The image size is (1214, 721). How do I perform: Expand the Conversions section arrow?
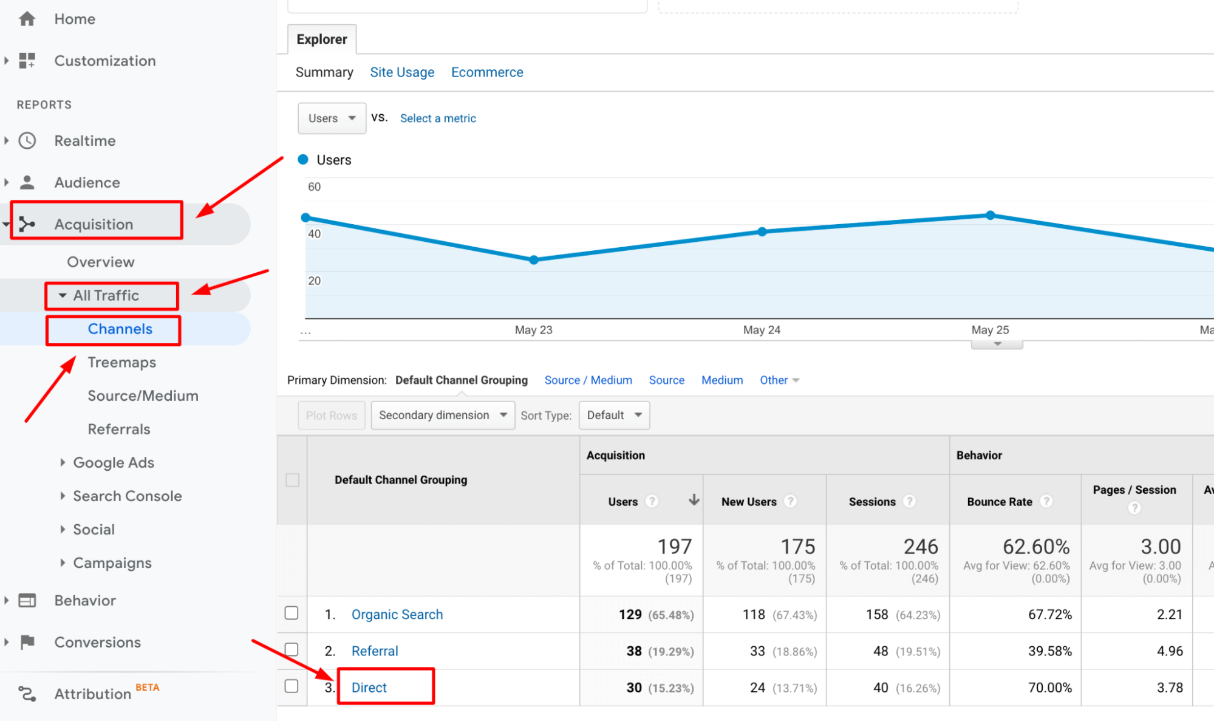click(7, 642)
